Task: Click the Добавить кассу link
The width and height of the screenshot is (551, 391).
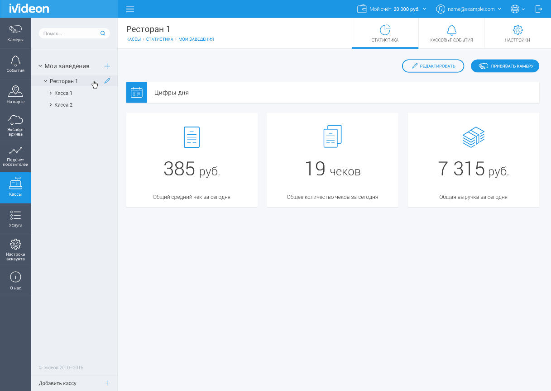Action: coord(57,383)
